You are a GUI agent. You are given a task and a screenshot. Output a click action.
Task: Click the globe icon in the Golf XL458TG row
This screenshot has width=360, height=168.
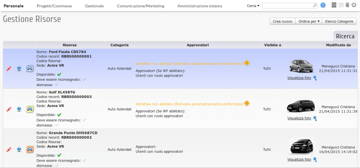(x=19, y=109)
